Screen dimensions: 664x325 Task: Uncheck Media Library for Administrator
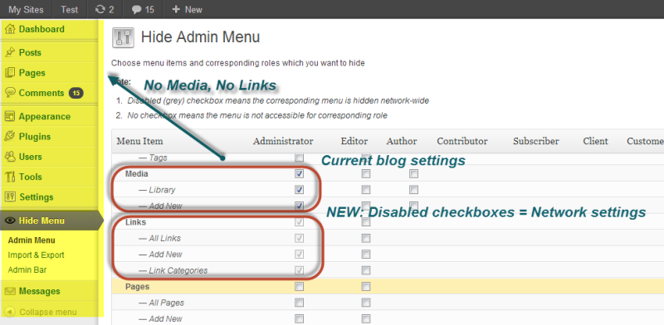(300, 190)
